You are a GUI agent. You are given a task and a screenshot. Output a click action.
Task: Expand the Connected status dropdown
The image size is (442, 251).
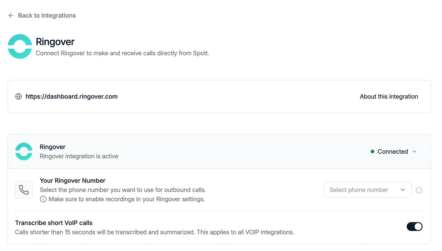pyautogui.click(x=393, y=151)
